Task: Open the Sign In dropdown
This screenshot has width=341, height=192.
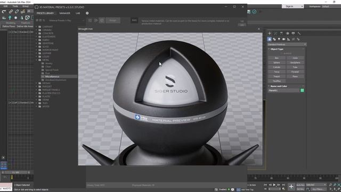Action: coord(293,6)
